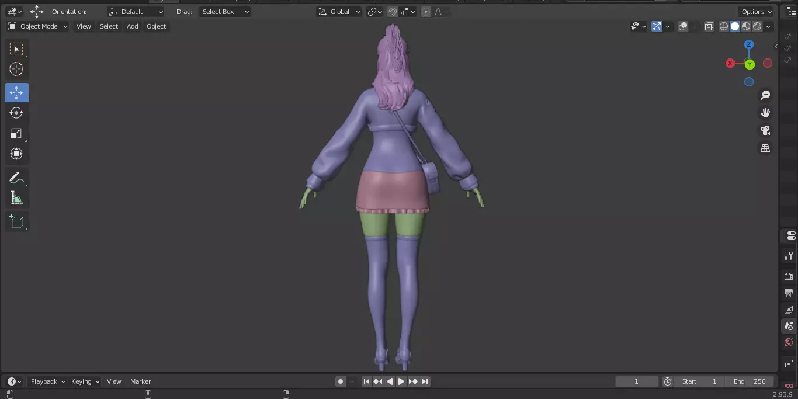Open the World properties tab icon
Viewport: 798px width, 399px height.
[x=789, y=342]
